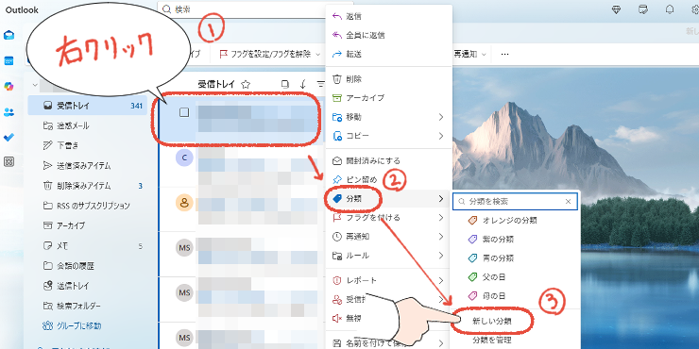This screenshot has height=349, width=699.
Task: Open the Calendar icon in left rail
Action: pyautogui.click(x=9, y=60)
